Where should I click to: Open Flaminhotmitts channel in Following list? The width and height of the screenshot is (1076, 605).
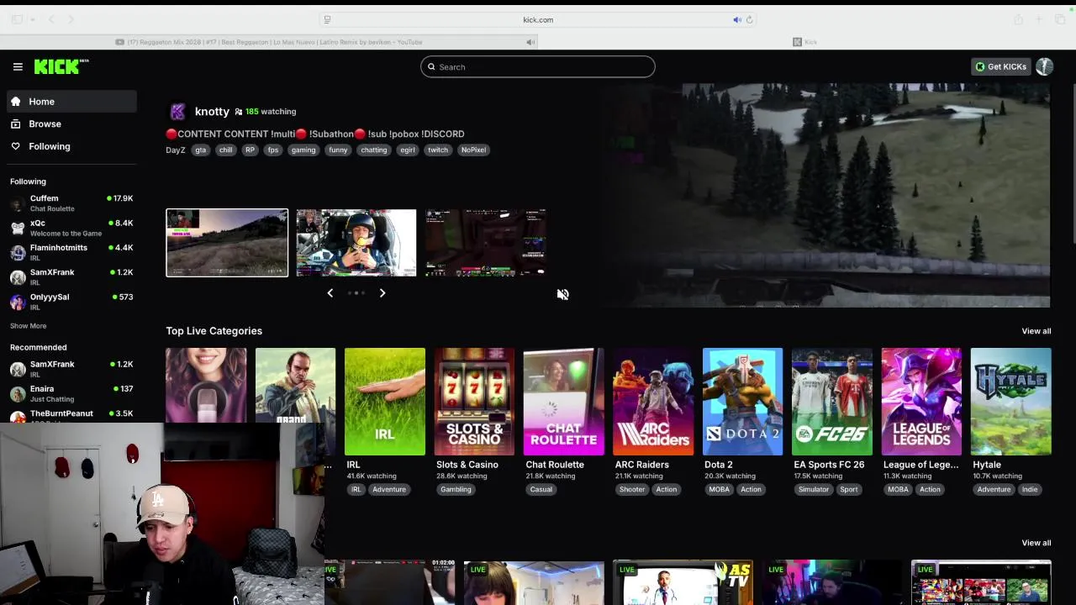click(x=71, y=252)
